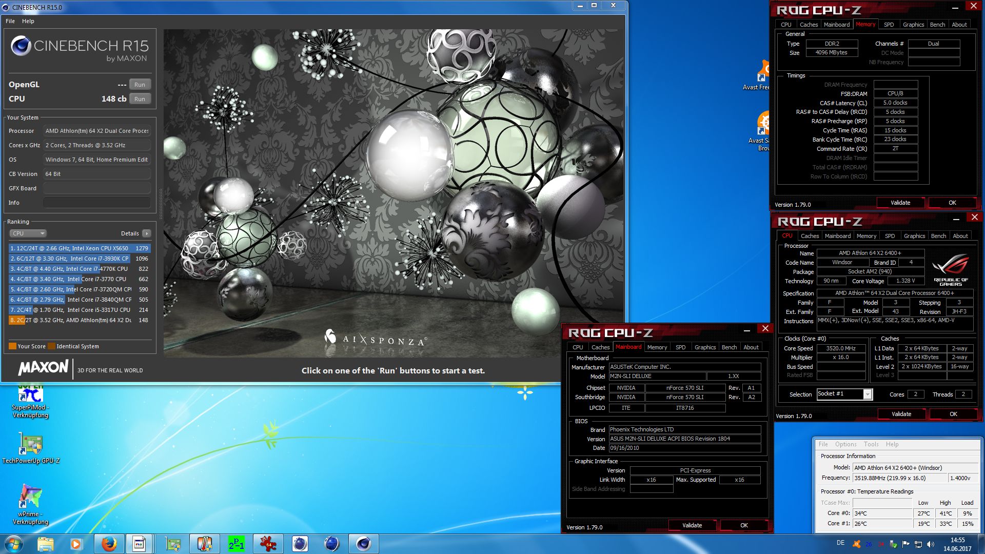Run the CPU benchmark
The width and height of the screenshot is (985, 554).
[x=140, y=99]
